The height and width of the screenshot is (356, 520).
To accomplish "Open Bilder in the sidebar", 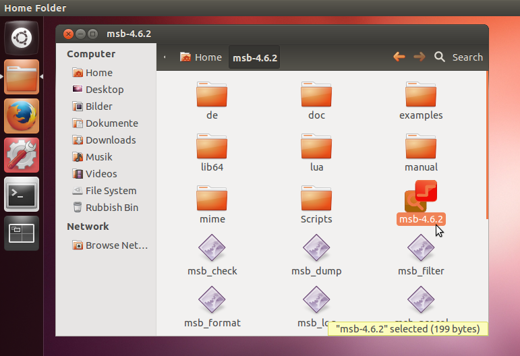I will pyautogui.click(x=92, y=107).
